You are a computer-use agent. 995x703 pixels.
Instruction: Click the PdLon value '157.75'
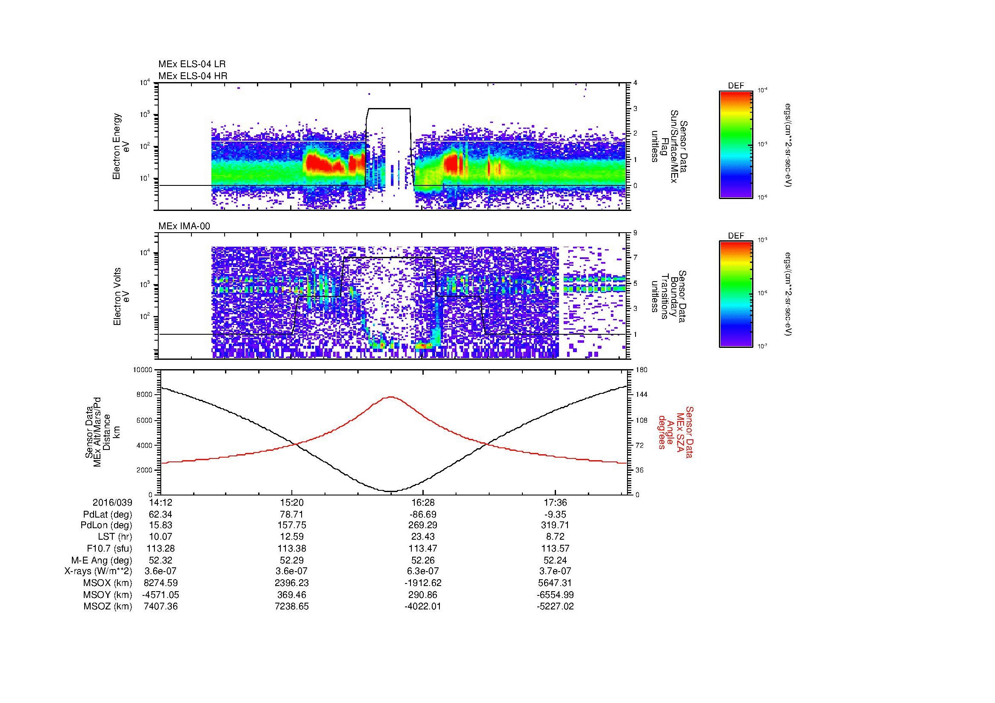292,525
